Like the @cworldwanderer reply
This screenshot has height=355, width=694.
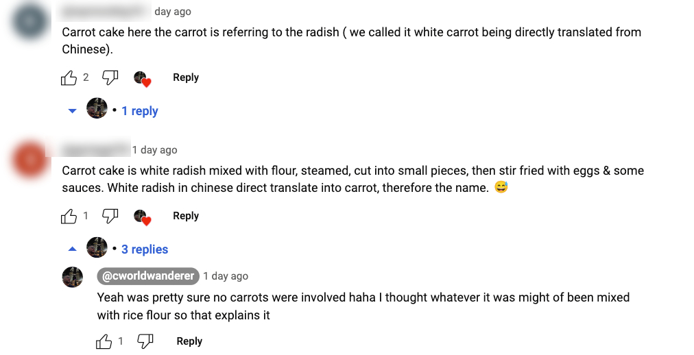coord(104,341)
